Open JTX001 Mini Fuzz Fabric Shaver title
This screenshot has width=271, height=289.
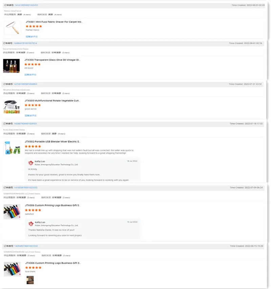[54, 22]
